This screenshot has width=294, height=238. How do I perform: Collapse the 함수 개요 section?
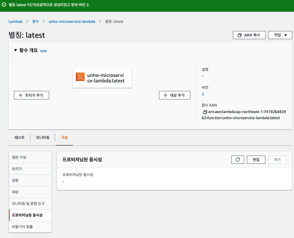tap(16, 50)
